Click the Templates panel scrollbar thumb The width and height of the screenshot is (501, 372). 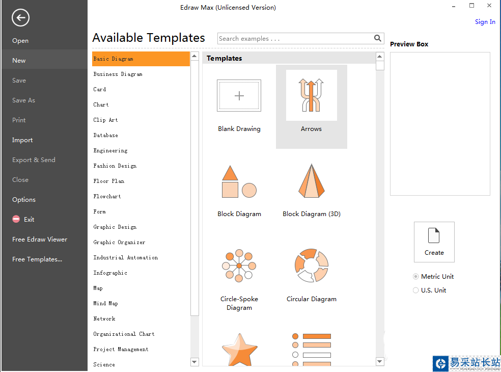[380, 66]
